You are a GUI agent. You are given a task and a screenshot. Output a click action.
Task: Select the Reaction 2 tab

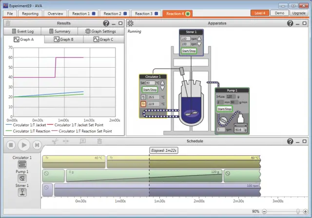point(115,14)
